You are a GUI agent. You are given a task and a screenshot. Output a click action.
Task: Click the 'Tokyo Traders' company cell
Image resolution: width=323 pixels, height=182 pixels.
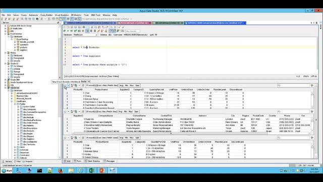[x=92, y=128]
